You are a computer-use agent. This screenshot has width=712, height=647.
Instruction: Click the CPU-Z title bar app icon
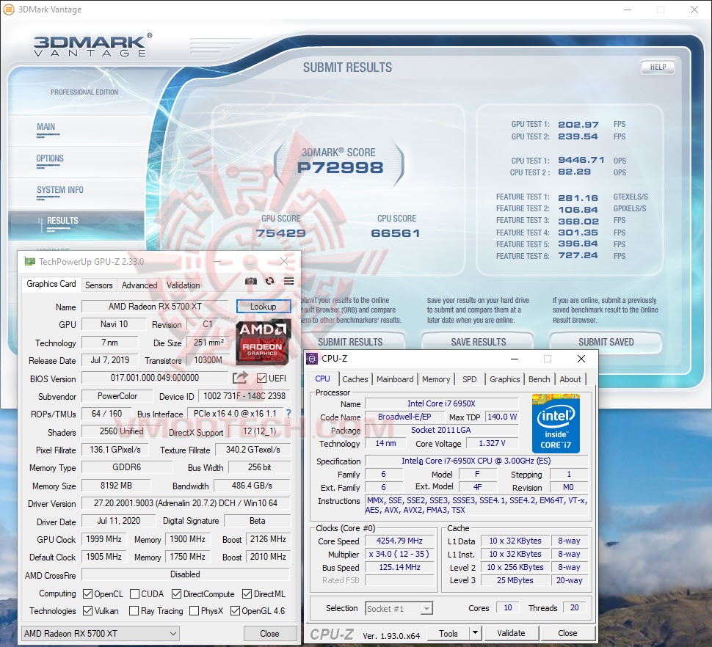312,359
